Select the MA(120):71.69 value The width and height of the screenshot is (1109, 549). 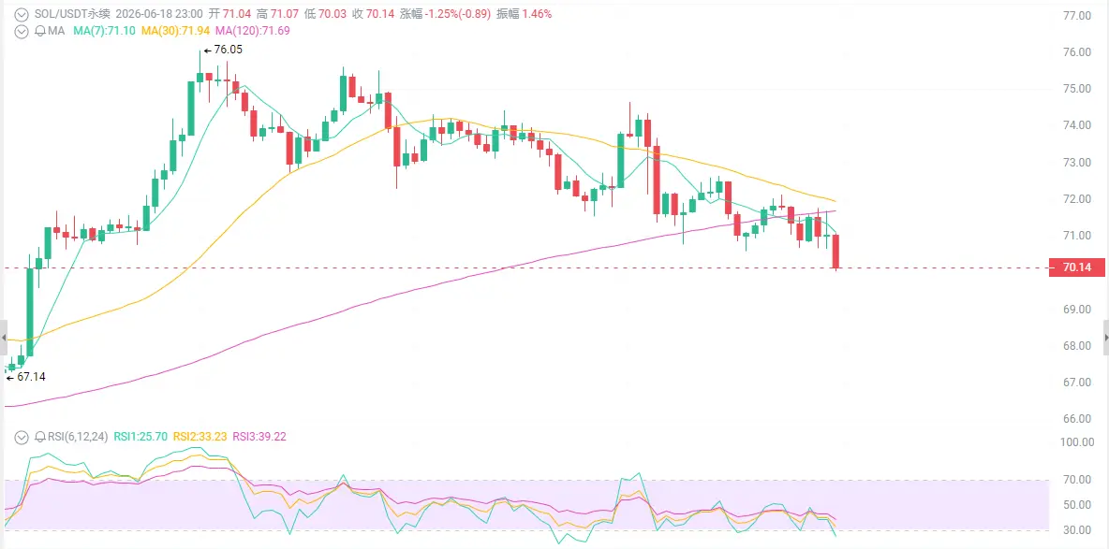(x=253, y=31)
